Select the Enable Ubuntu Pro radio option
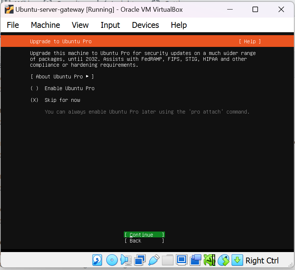Viewport: 295px width, 270px height. click(x=62, y=88)
